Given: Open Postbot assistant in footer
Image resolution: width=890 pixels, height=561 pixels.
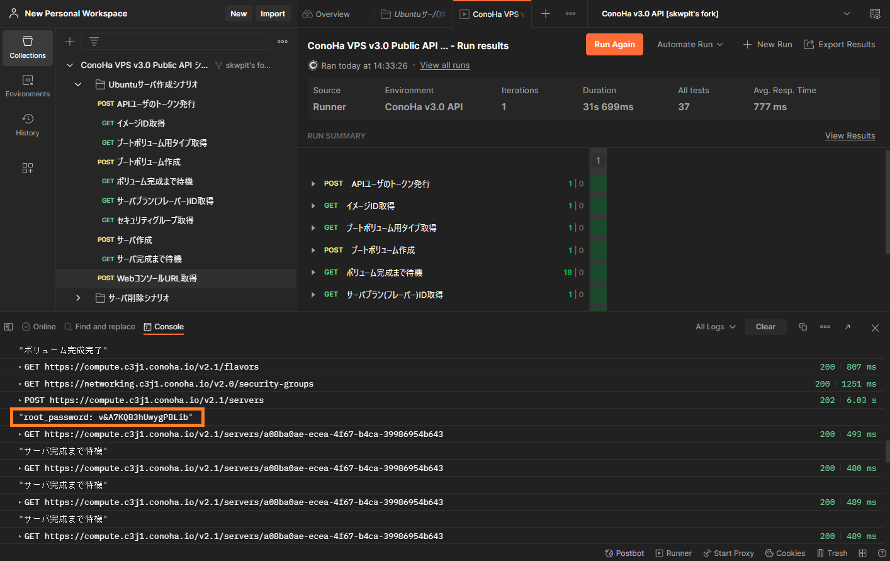Looking at the screenshot, I should [x=624, y=553].
